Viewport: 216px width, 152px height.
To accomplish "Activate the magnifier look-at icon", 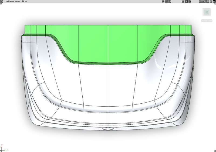I will point(170,1).
